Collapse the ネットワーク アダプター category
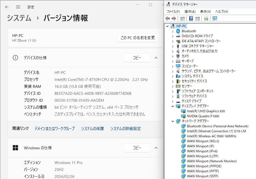Screen dimensions: 256x179 (173, 121)
